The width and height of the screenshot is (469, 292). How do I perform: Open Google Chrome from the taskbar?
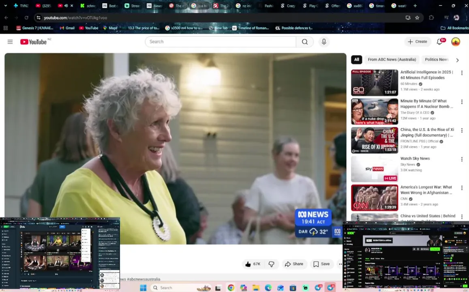[x=231, y=288]
